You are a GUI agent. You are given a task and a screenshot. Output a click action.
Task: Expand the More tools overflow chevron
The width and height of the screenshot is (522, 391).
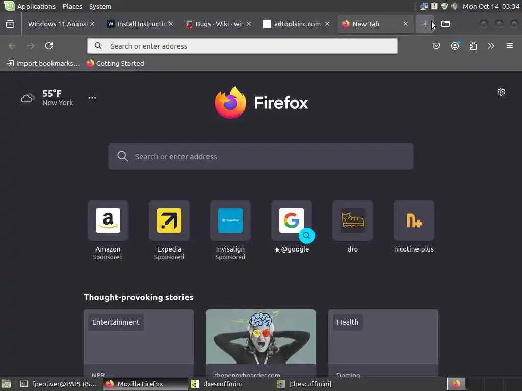pyautogui.click(x=491, y=46)
